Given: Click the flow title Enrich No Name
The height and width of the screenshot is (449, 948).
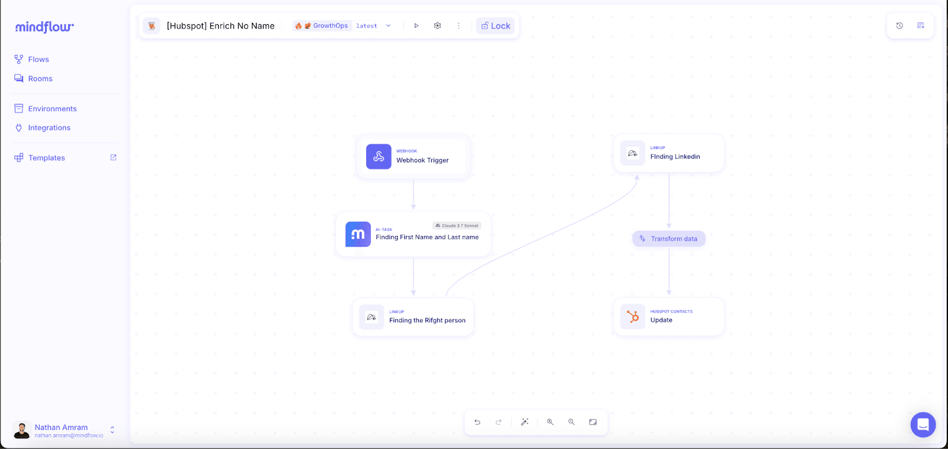Looking at the screenshot, I should tap(220, 26).
